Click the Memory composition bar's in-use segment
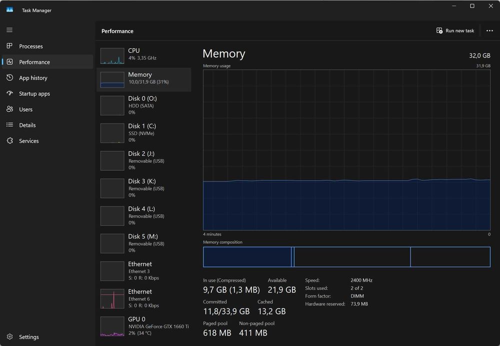The image size is (500, 346). coord(247,257)
